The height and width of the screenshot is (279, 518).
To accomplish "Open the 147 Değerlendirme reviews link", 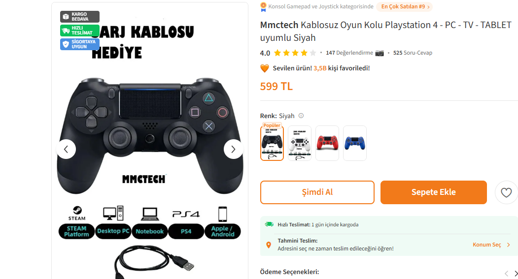I will click(349, 53).
